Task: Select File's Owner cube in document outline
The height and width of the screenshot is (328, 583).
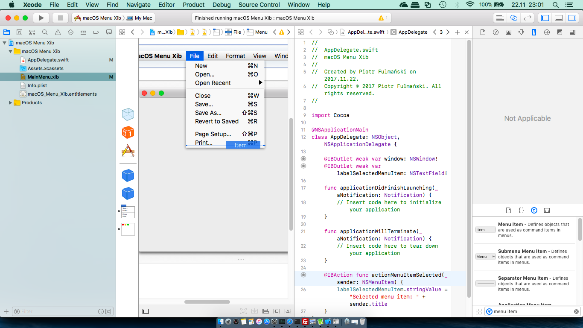Action: [128, 114]
